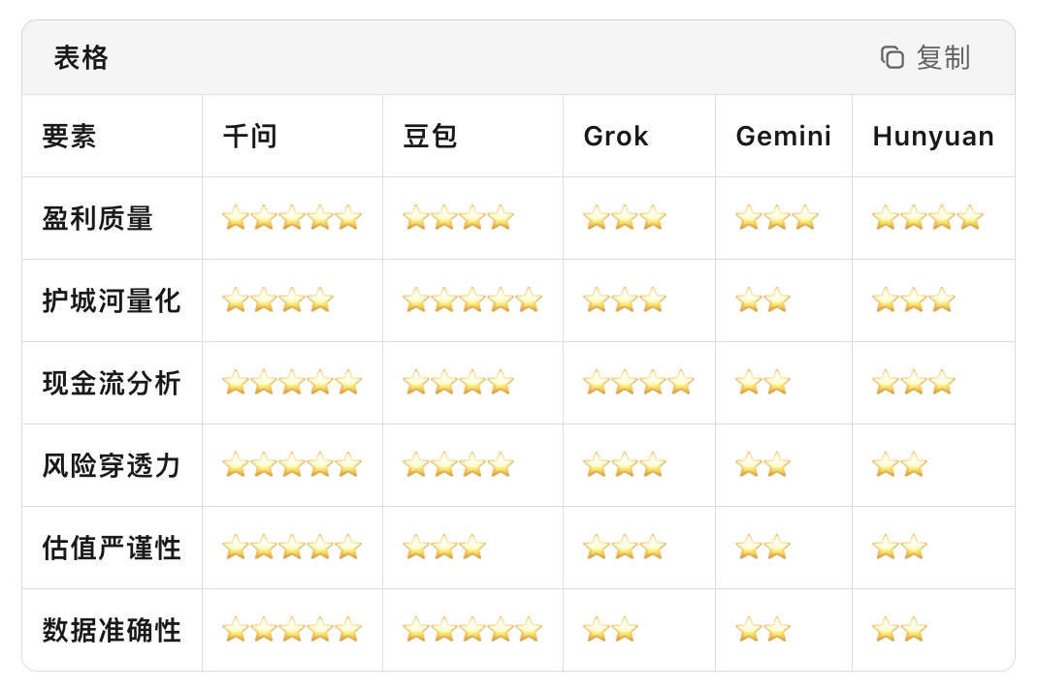
Task: Click 千问's five-star rating for 盈利质量
Action: coord(292,218)
